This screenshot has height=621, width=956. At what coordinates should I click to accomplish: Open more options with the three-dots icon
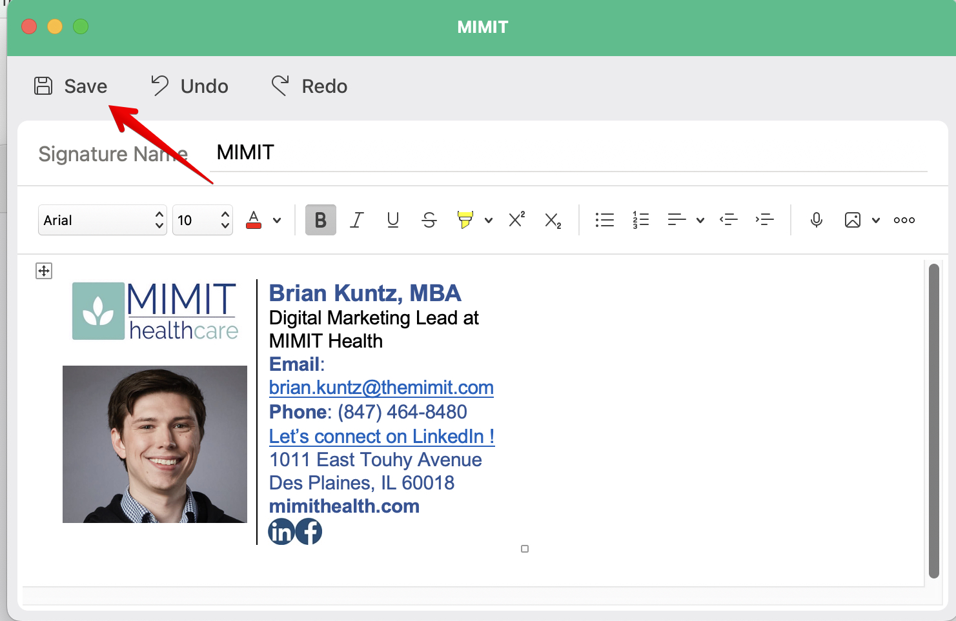(x=904, y=220)
